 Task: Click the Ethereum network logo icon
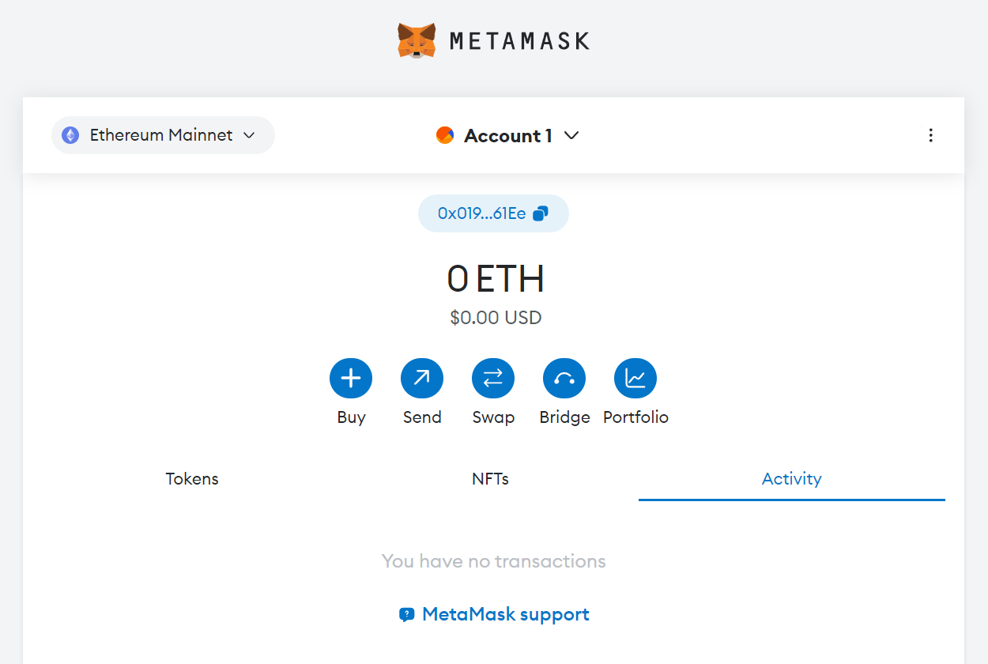click(x=71, y=135)
